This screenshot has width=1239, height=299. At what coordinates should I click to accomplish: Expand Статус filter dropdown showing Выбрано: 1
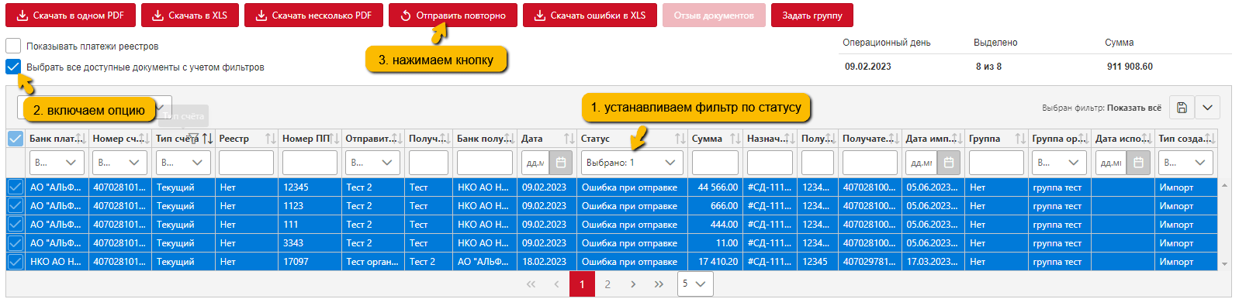[631, 163]
